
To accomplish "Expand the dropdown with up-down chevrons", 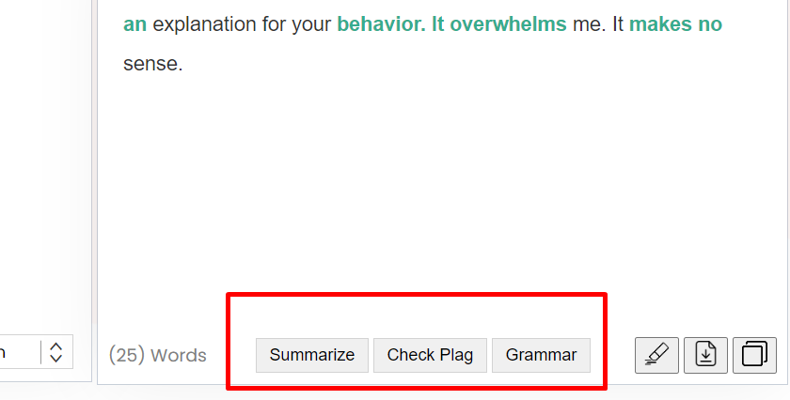I will point(55,352).
